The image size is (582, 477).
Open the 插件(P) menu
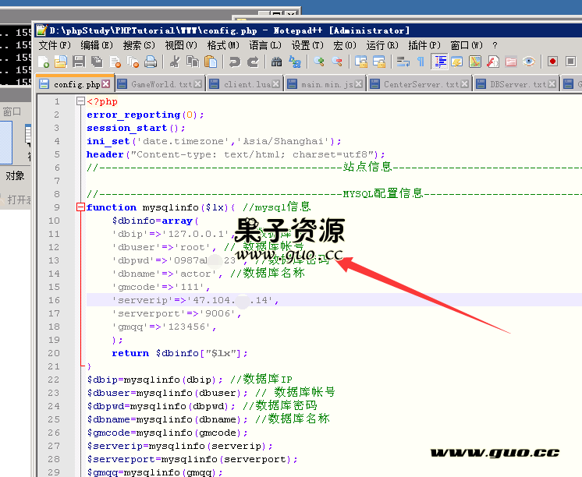424,45
